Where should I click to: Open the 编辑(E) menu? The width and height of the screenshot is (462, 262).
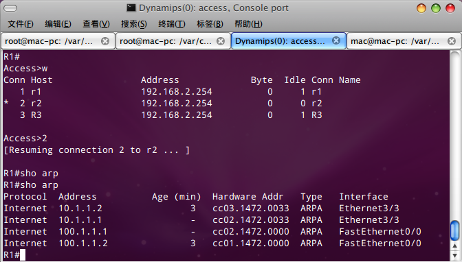pos(58,24)
